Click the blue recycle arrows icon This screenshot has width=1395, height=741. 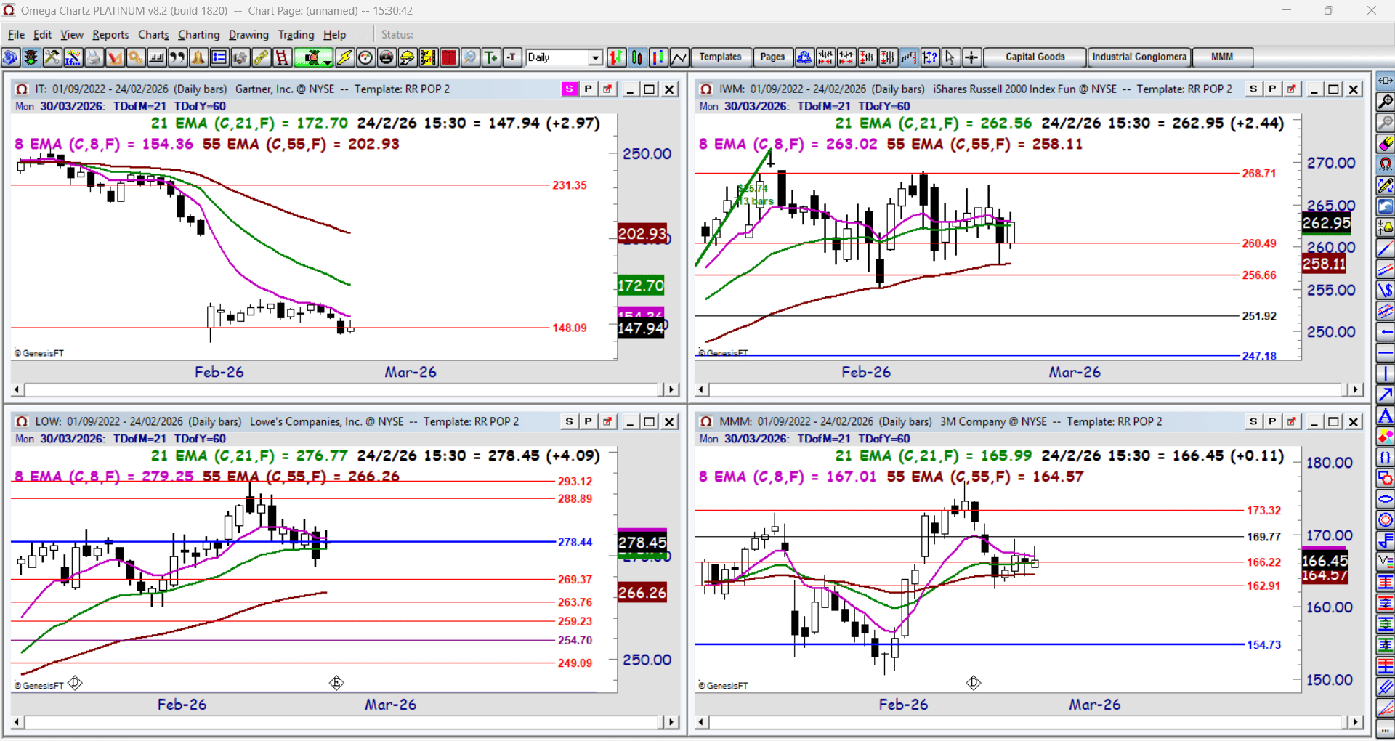[x=804, y=57]
